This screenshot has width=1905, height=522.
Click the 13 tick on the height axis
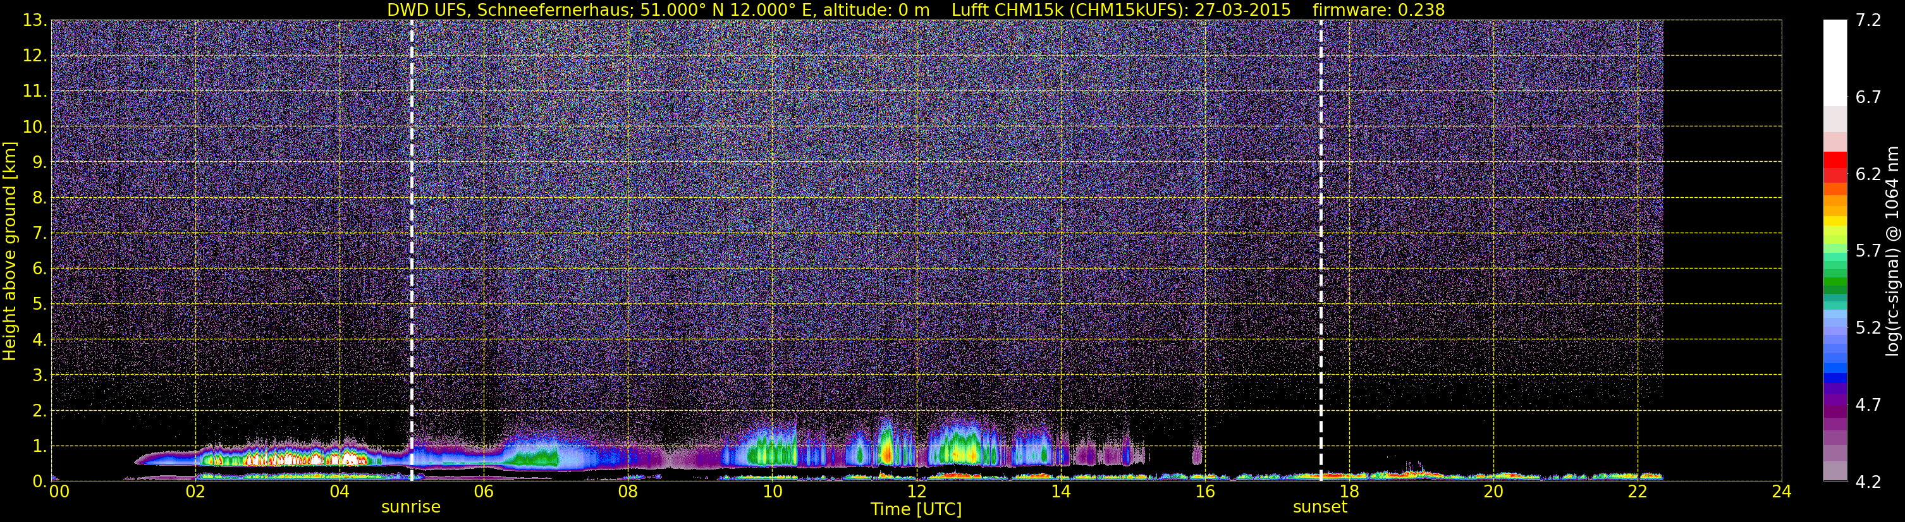click(32, 21)
